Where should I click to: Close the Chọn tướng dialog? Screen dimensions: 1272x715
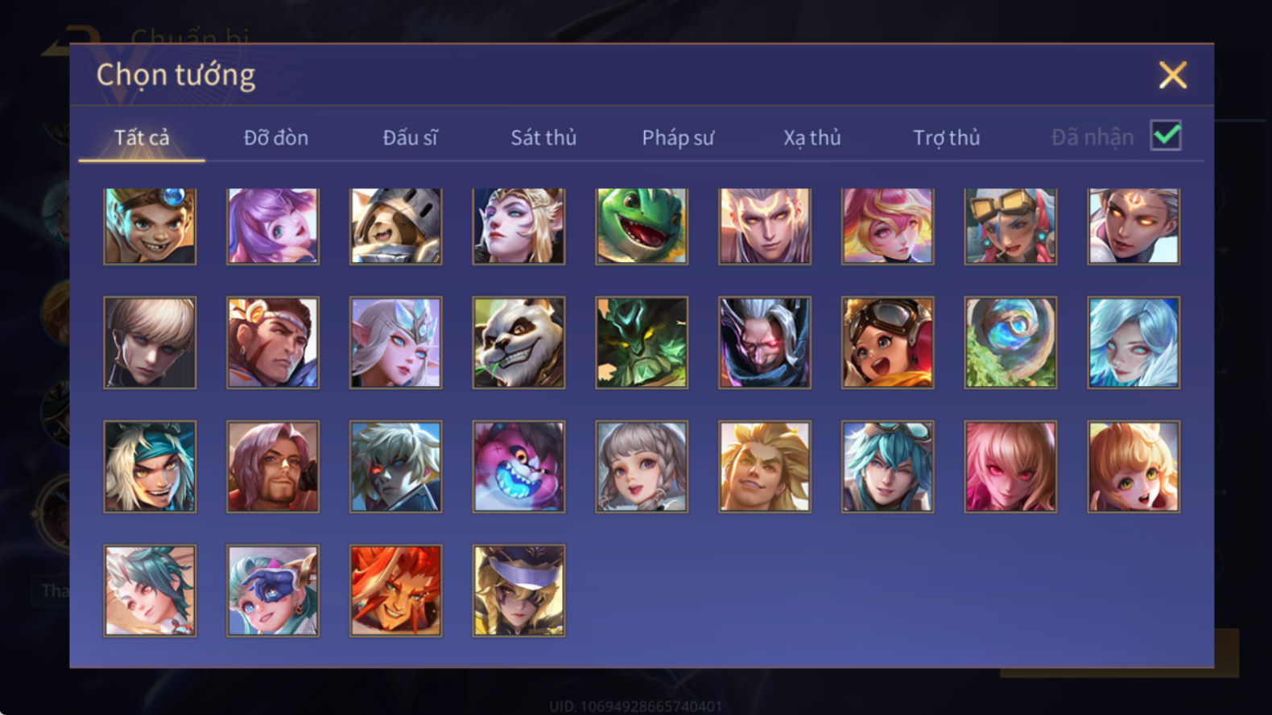pyautogui.click(x=1172, y=75)
